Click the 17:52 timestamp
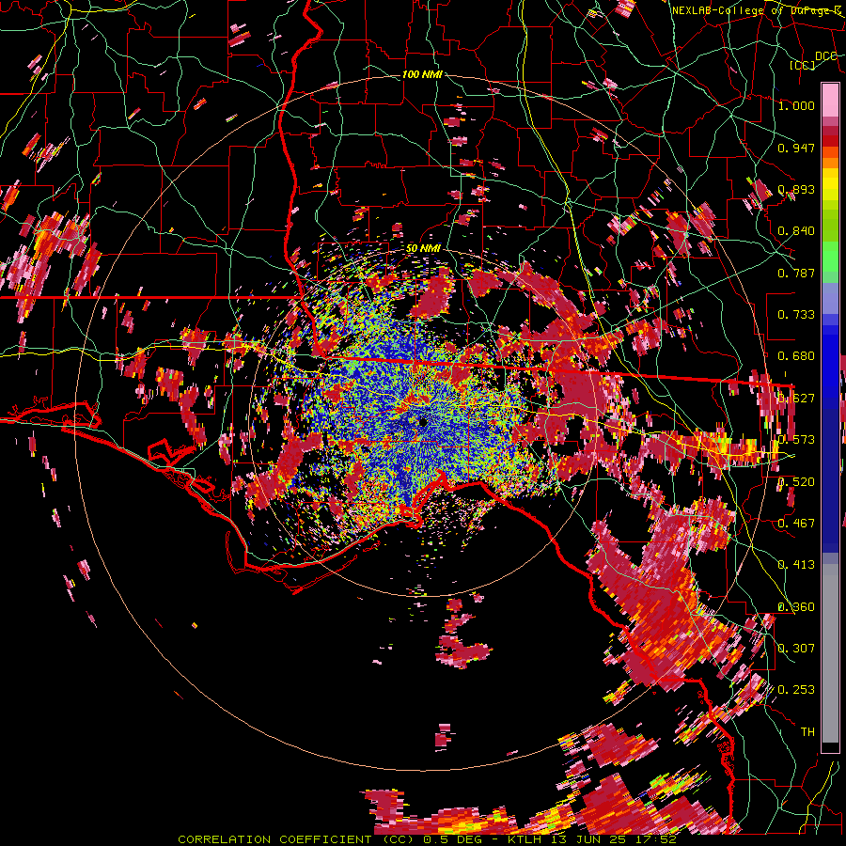Screen dimensions: 846x846 657,839
